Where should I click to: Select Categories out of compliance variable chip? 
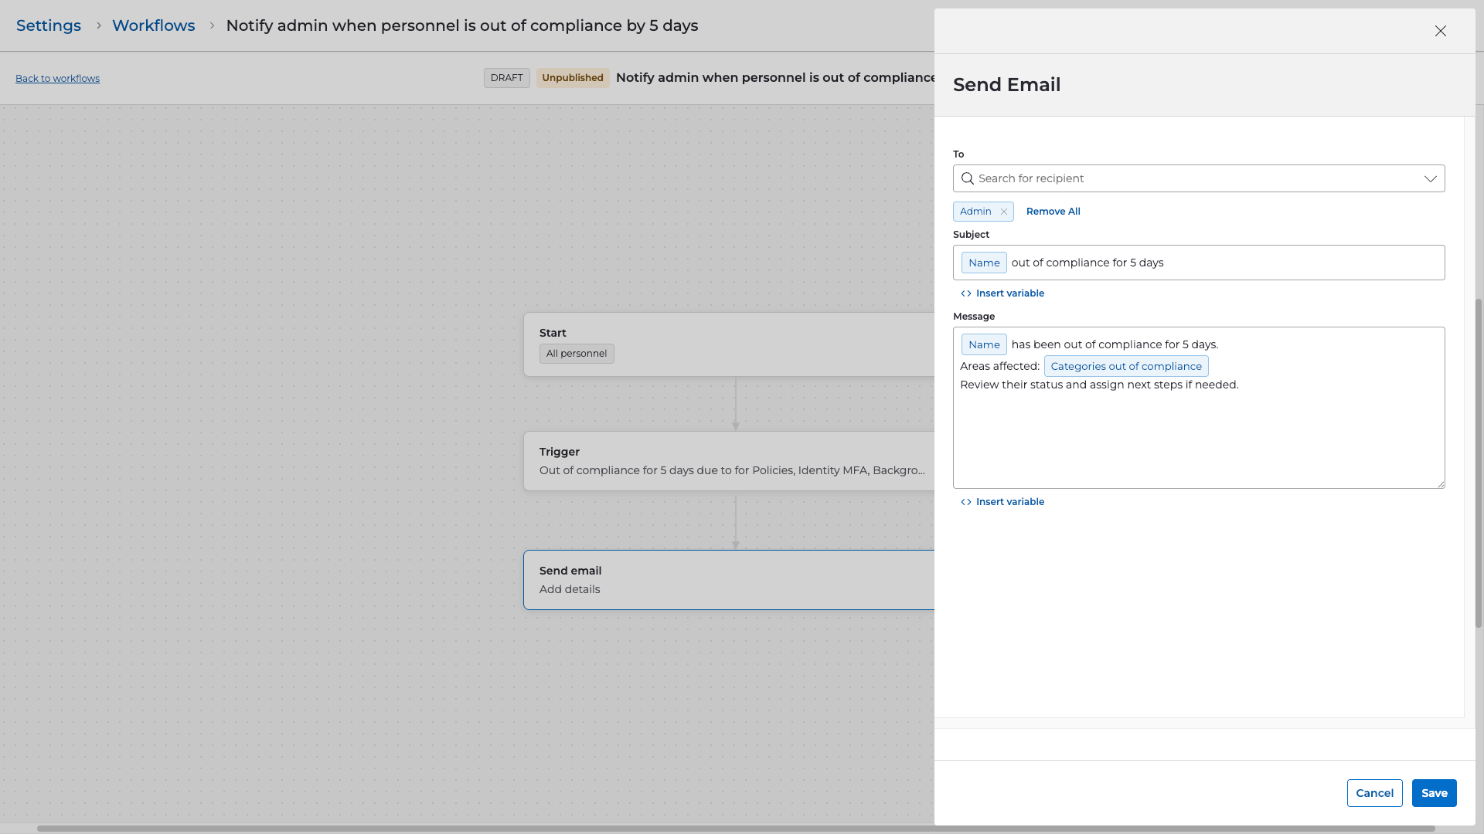[x=1125, y=366]
